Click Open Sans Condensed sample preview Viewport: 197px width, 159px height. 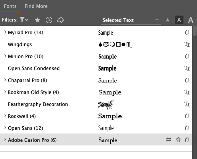(x=107, y=69)
